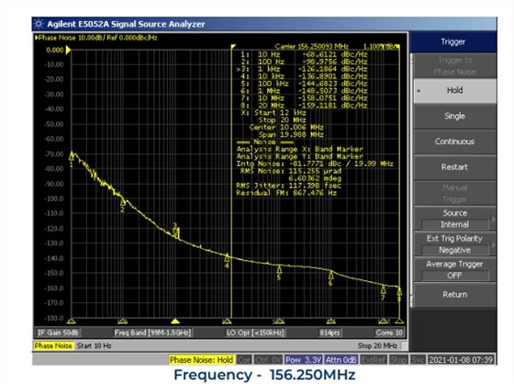Click the trace label Phase Noise 10.00dB/ Ref

pyautogui.click(x=96, y=38)
